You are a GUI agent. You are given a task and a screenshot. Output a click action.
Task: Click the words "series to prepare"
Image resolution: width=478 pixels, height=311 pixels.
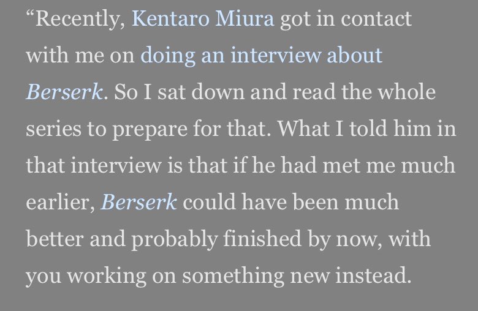pos(107,129)
